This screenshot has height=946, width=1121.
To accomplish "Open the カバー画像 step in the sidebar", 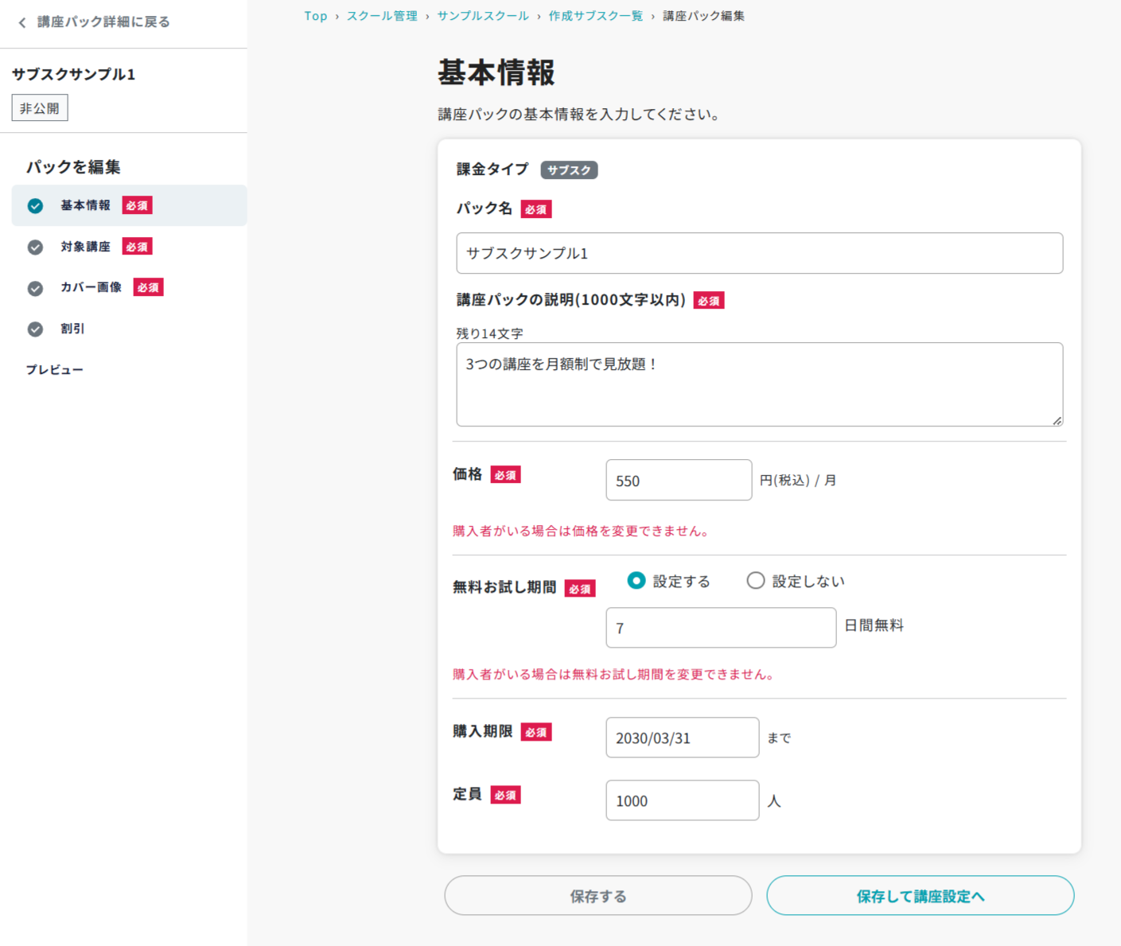I will [91, 288].
